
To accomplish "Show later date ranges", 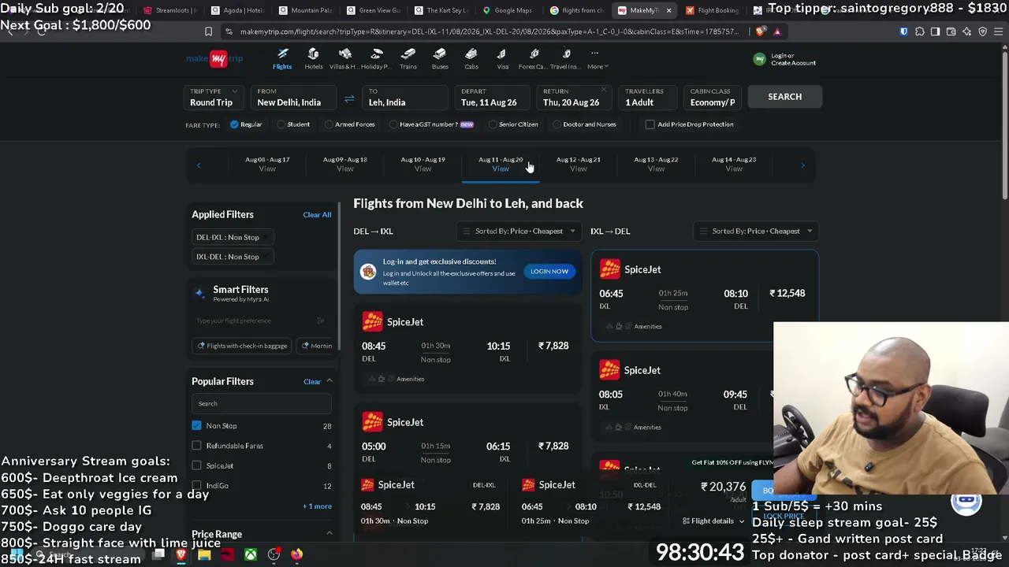I will coord(802,165).
